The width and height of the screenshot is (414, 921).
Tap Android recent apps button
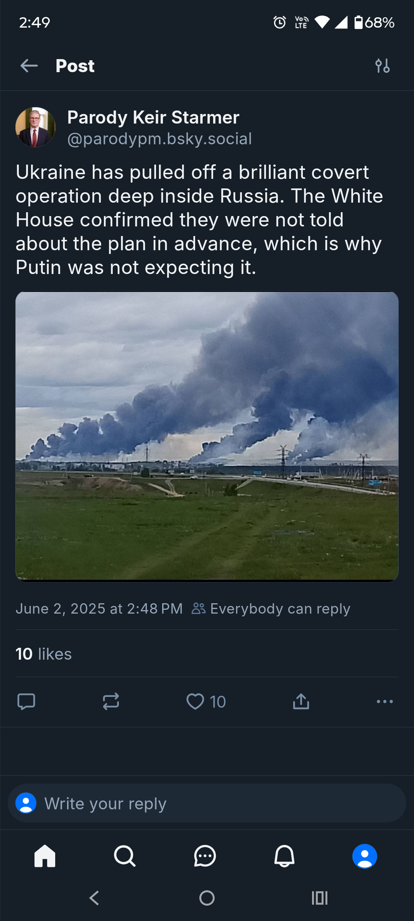pos(320,898)
